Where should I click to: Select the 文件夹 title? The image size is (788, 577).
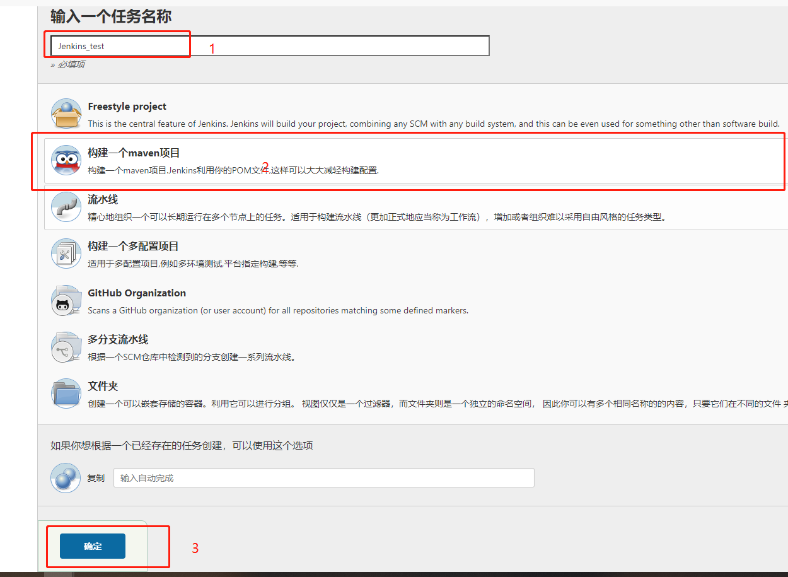pos(103,387)
